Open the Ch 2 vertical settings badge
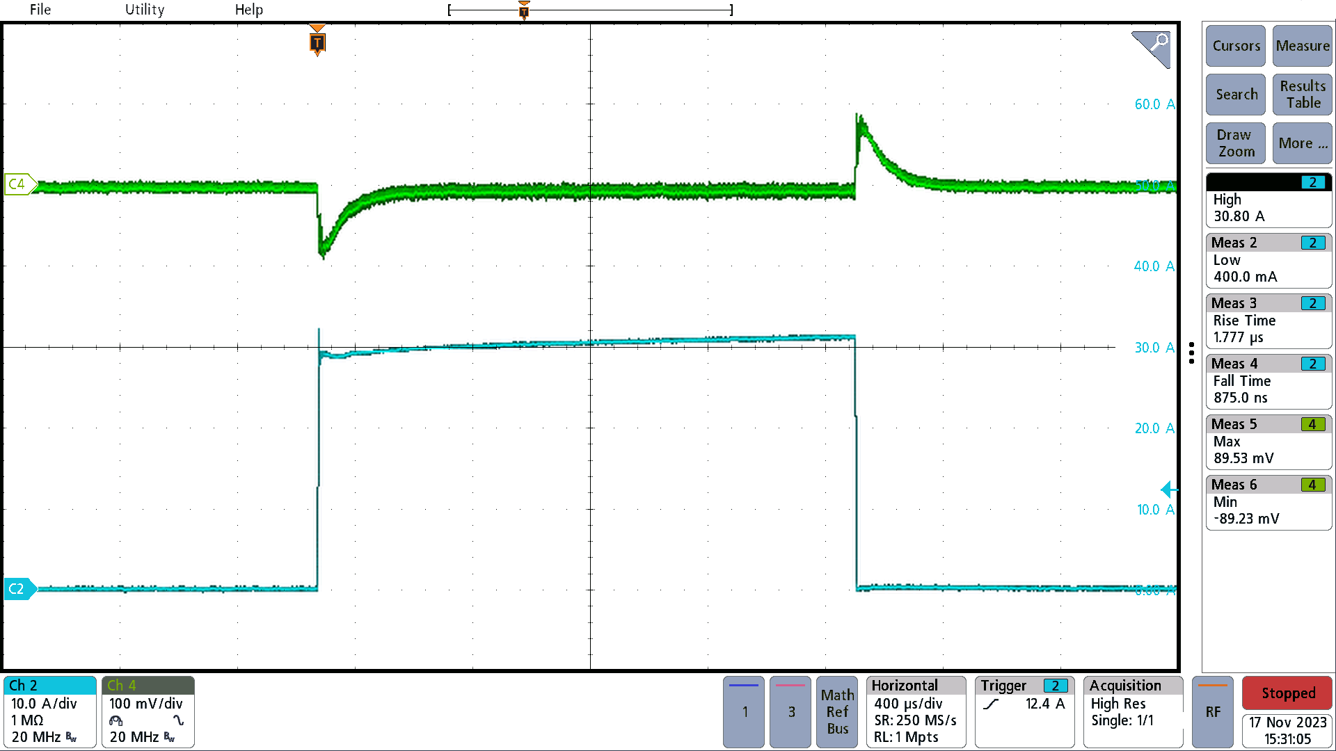This screenshot has height=751, width=1336. [x=49, y=711]
